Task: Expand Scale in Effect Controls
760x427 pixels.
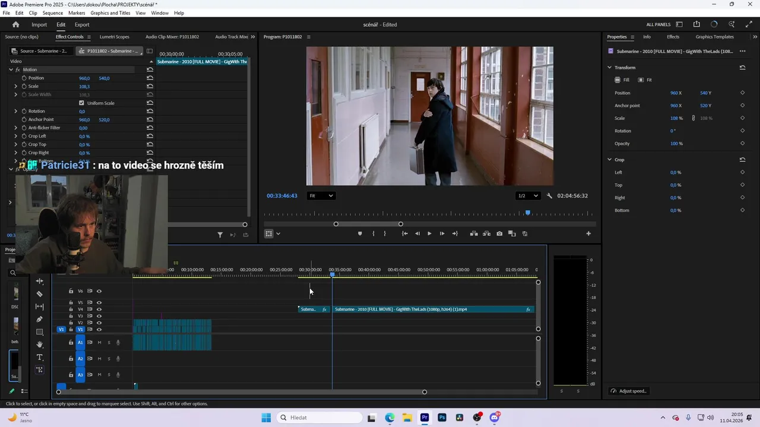Action: pos(16,87)
